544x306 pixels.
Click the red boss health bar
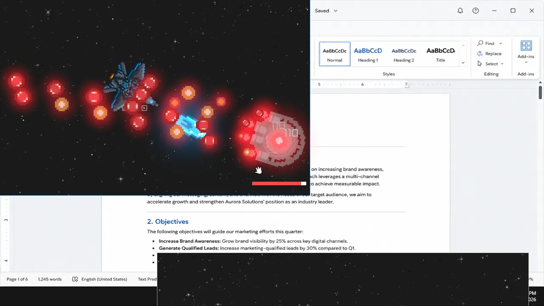click(x=279, y=184)
